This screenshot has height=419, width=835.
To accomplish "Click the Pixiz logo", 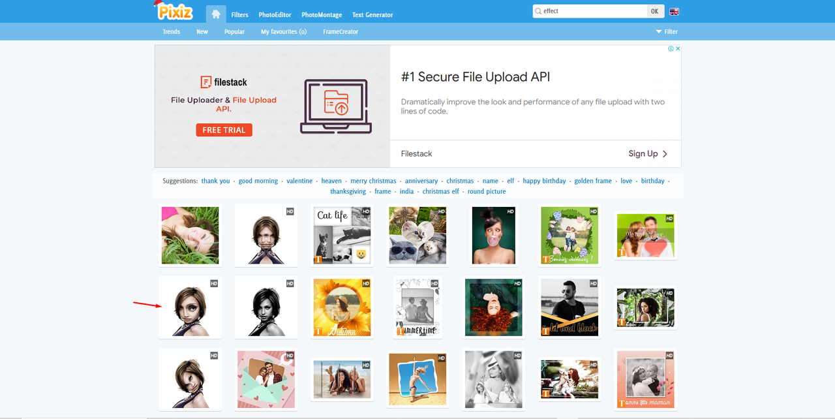I will [175, 11].
